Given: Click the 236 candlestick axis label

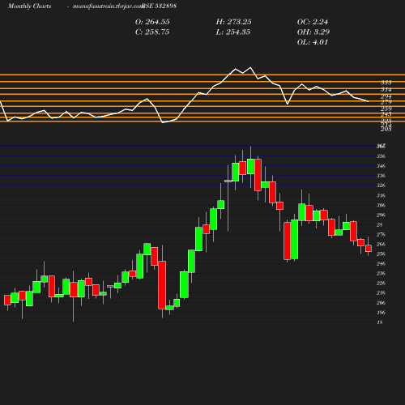Looking at the screenshot, I should coord(381,273).
